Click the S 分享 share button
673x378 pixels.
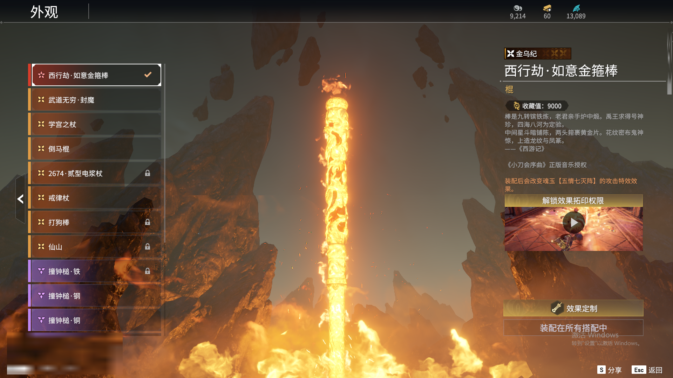pos(610,370)
